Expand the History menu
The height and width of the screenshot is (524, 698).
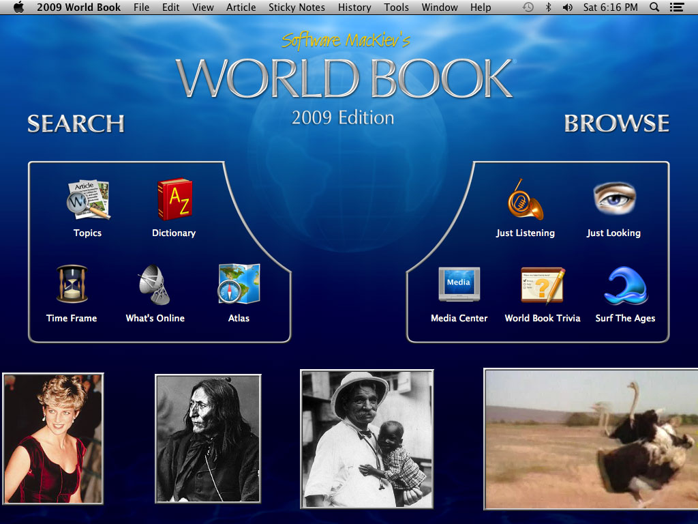pos(354,8)
